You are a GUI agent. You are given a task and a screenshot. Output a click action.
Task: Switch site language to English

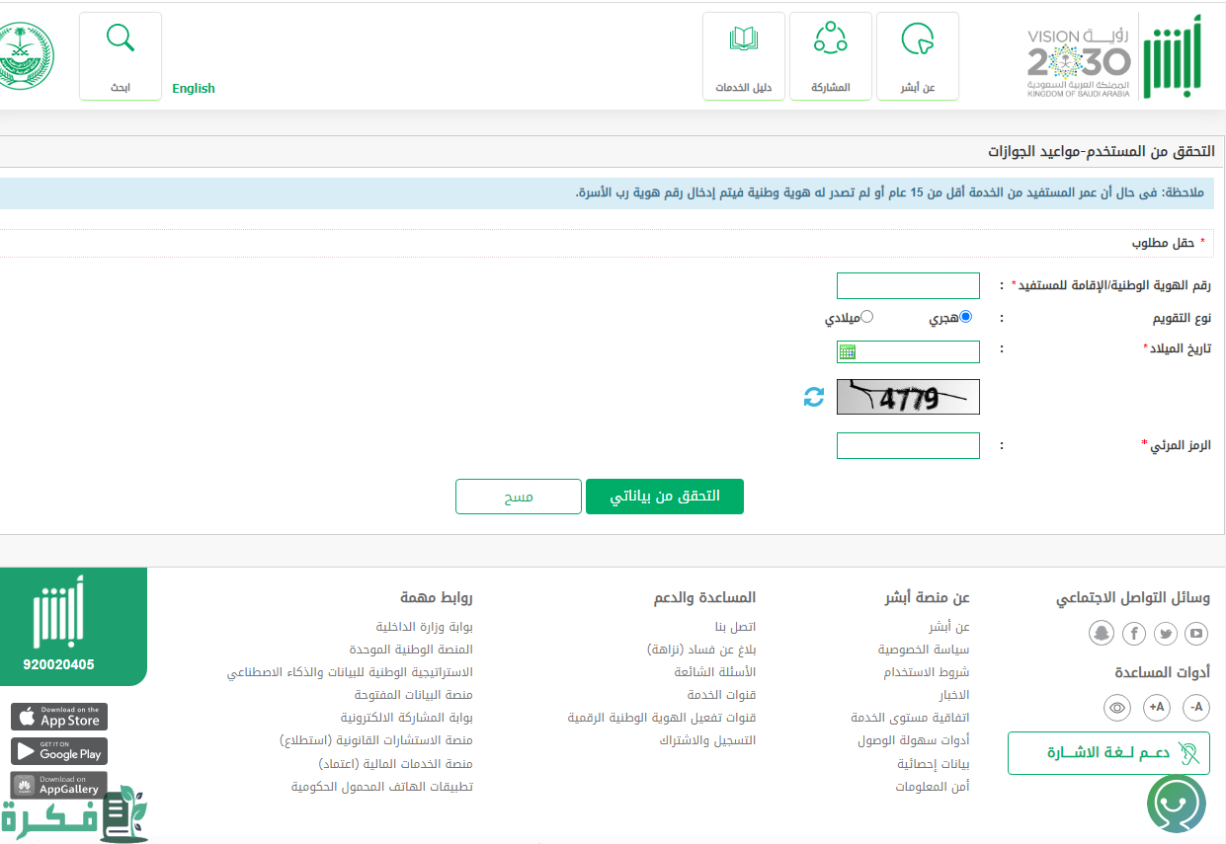(194, 89)
